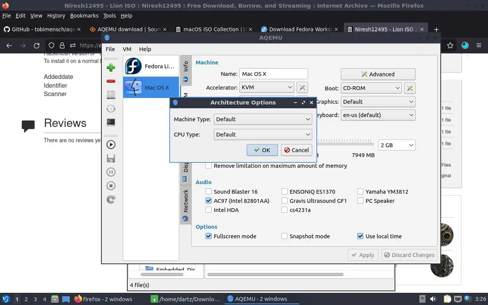This screenshot has height=305, width=488.
Task: Open terminal console icon in AQEMU sidebar
Action: [111, 122]
